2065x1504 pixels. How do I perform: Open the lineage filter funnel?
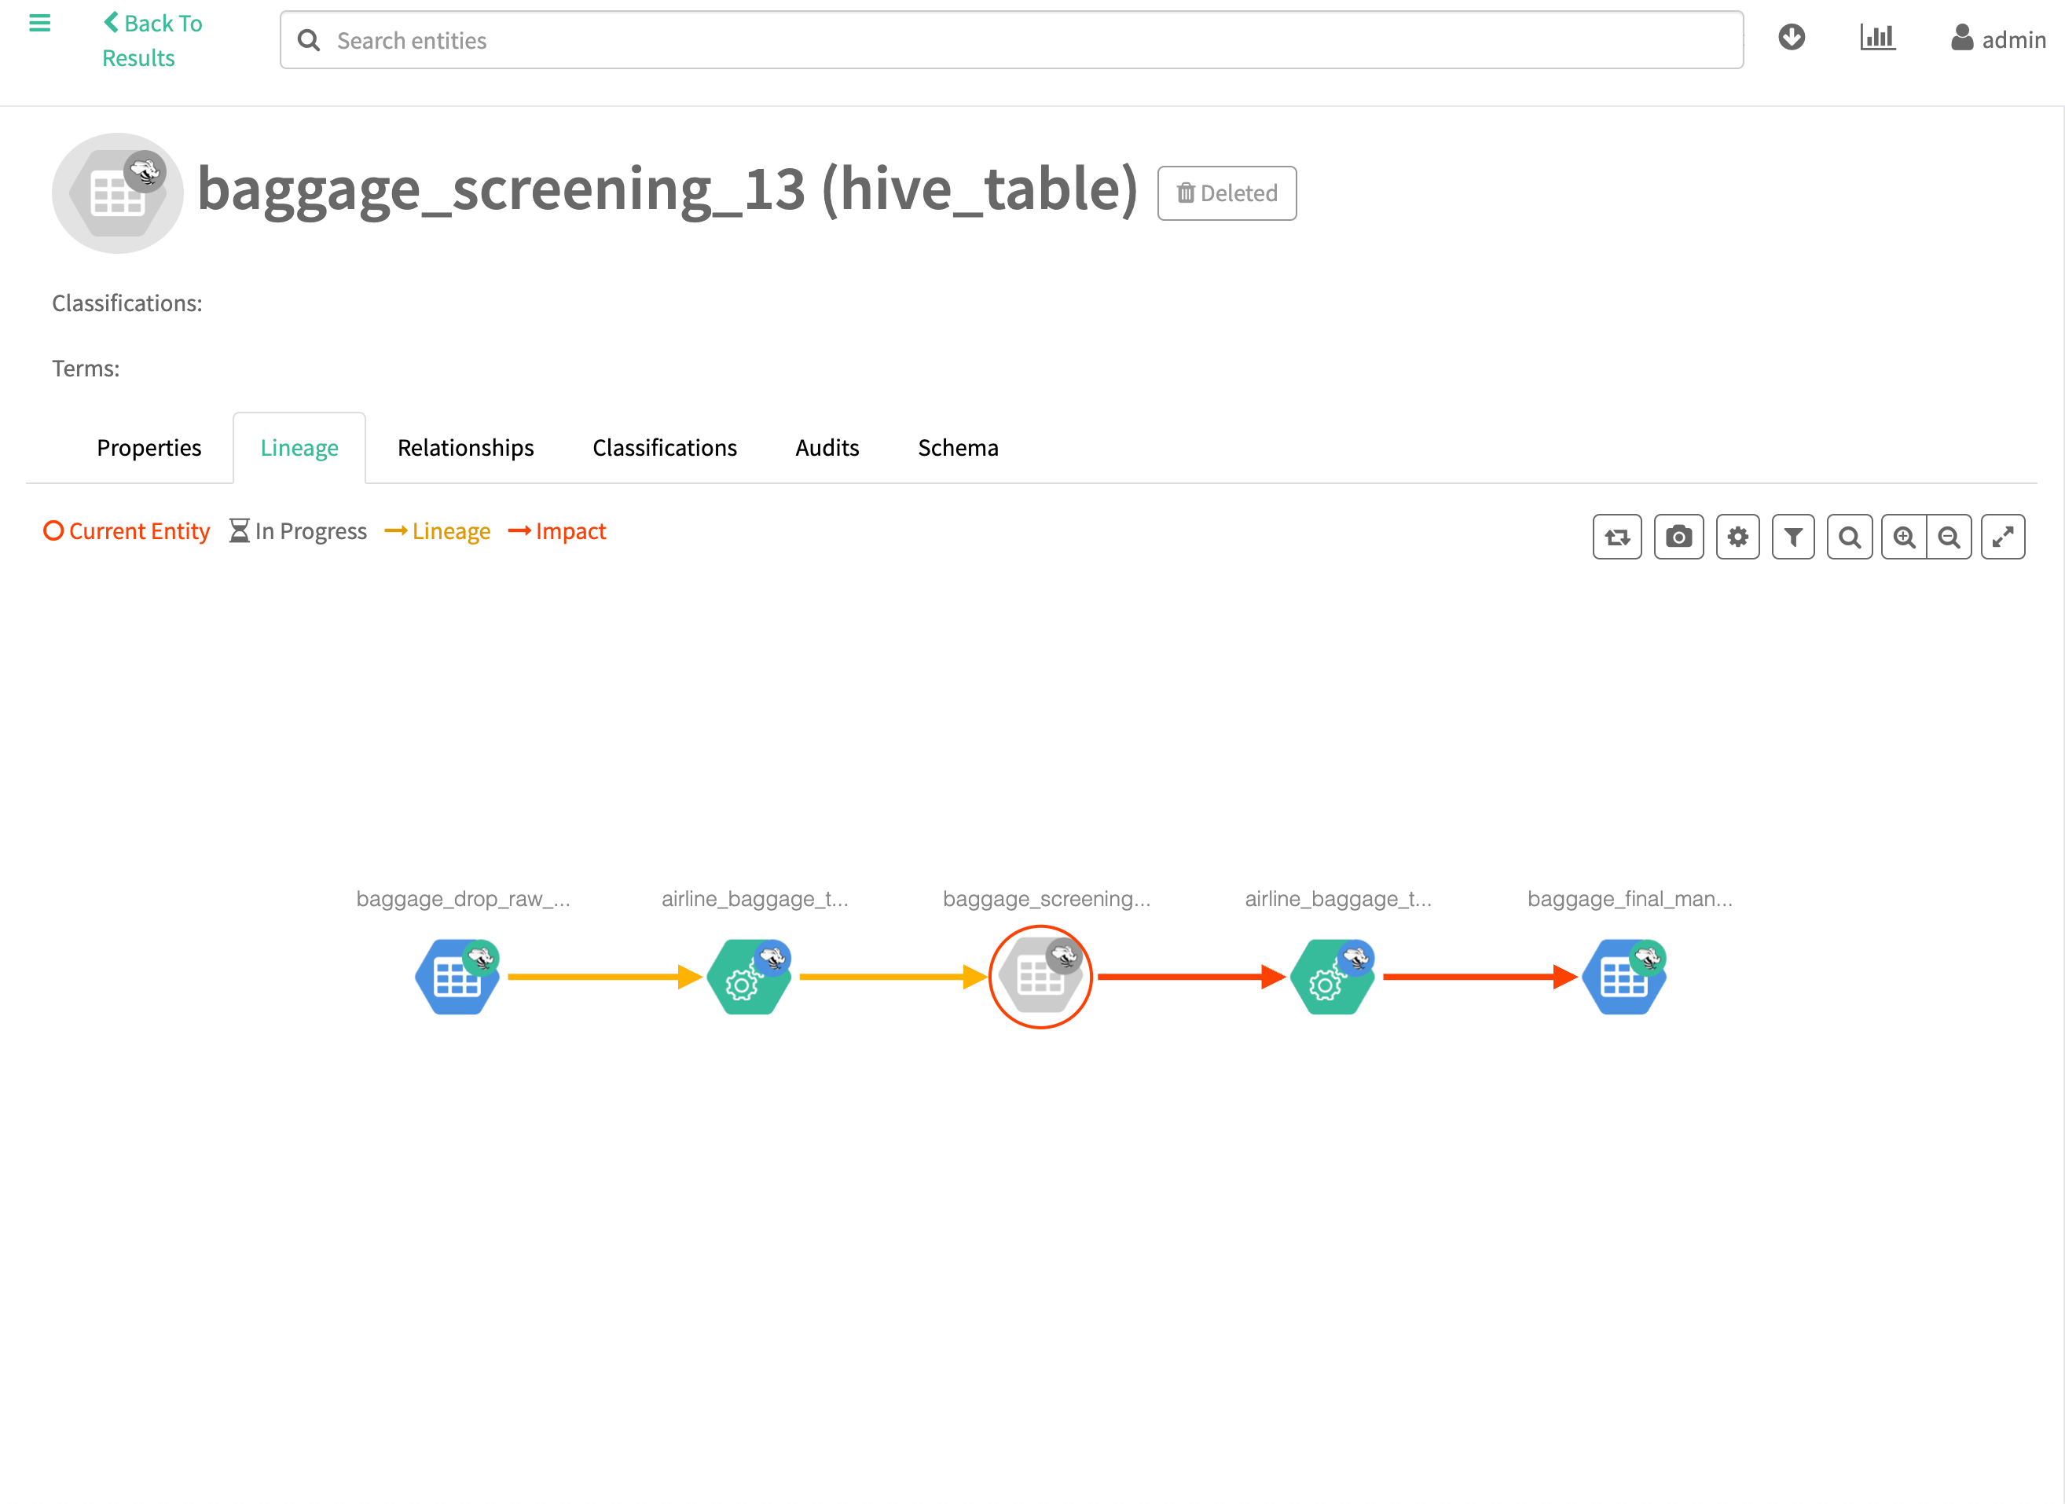point(1793,537)
